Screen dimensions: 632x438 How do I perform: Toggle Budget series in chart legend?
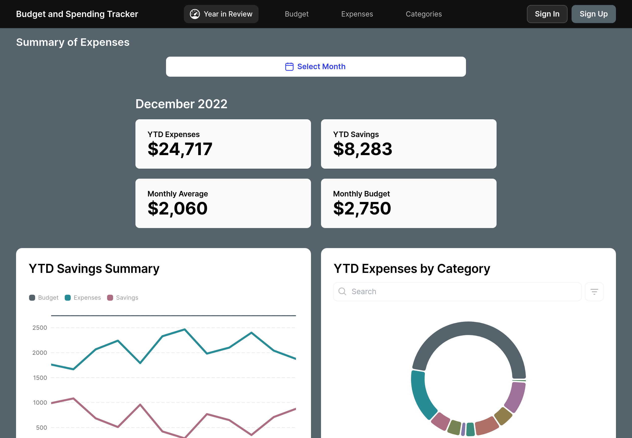coord(44,298)
